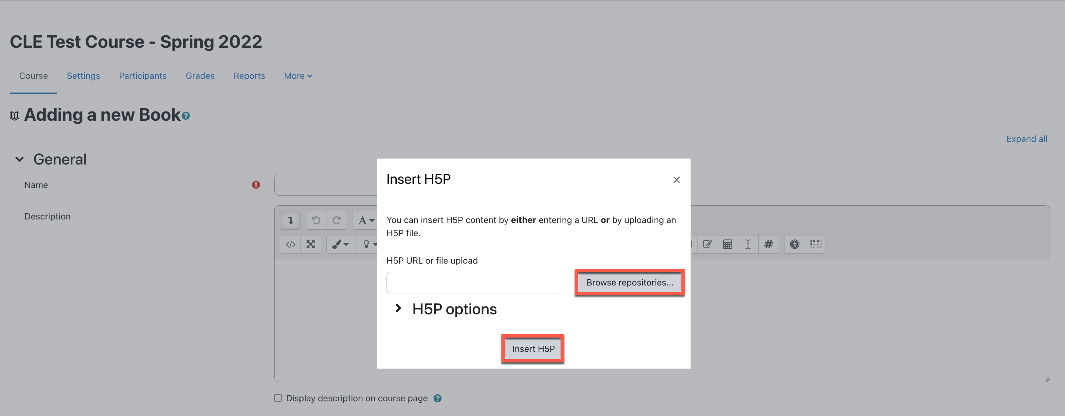
Task: Switch the editor to HTML code view
Action: pyautogui.click(x=290, y=244)
